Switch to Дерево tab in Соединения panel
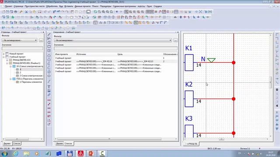280x157 pixels. (x=59, y=143)
